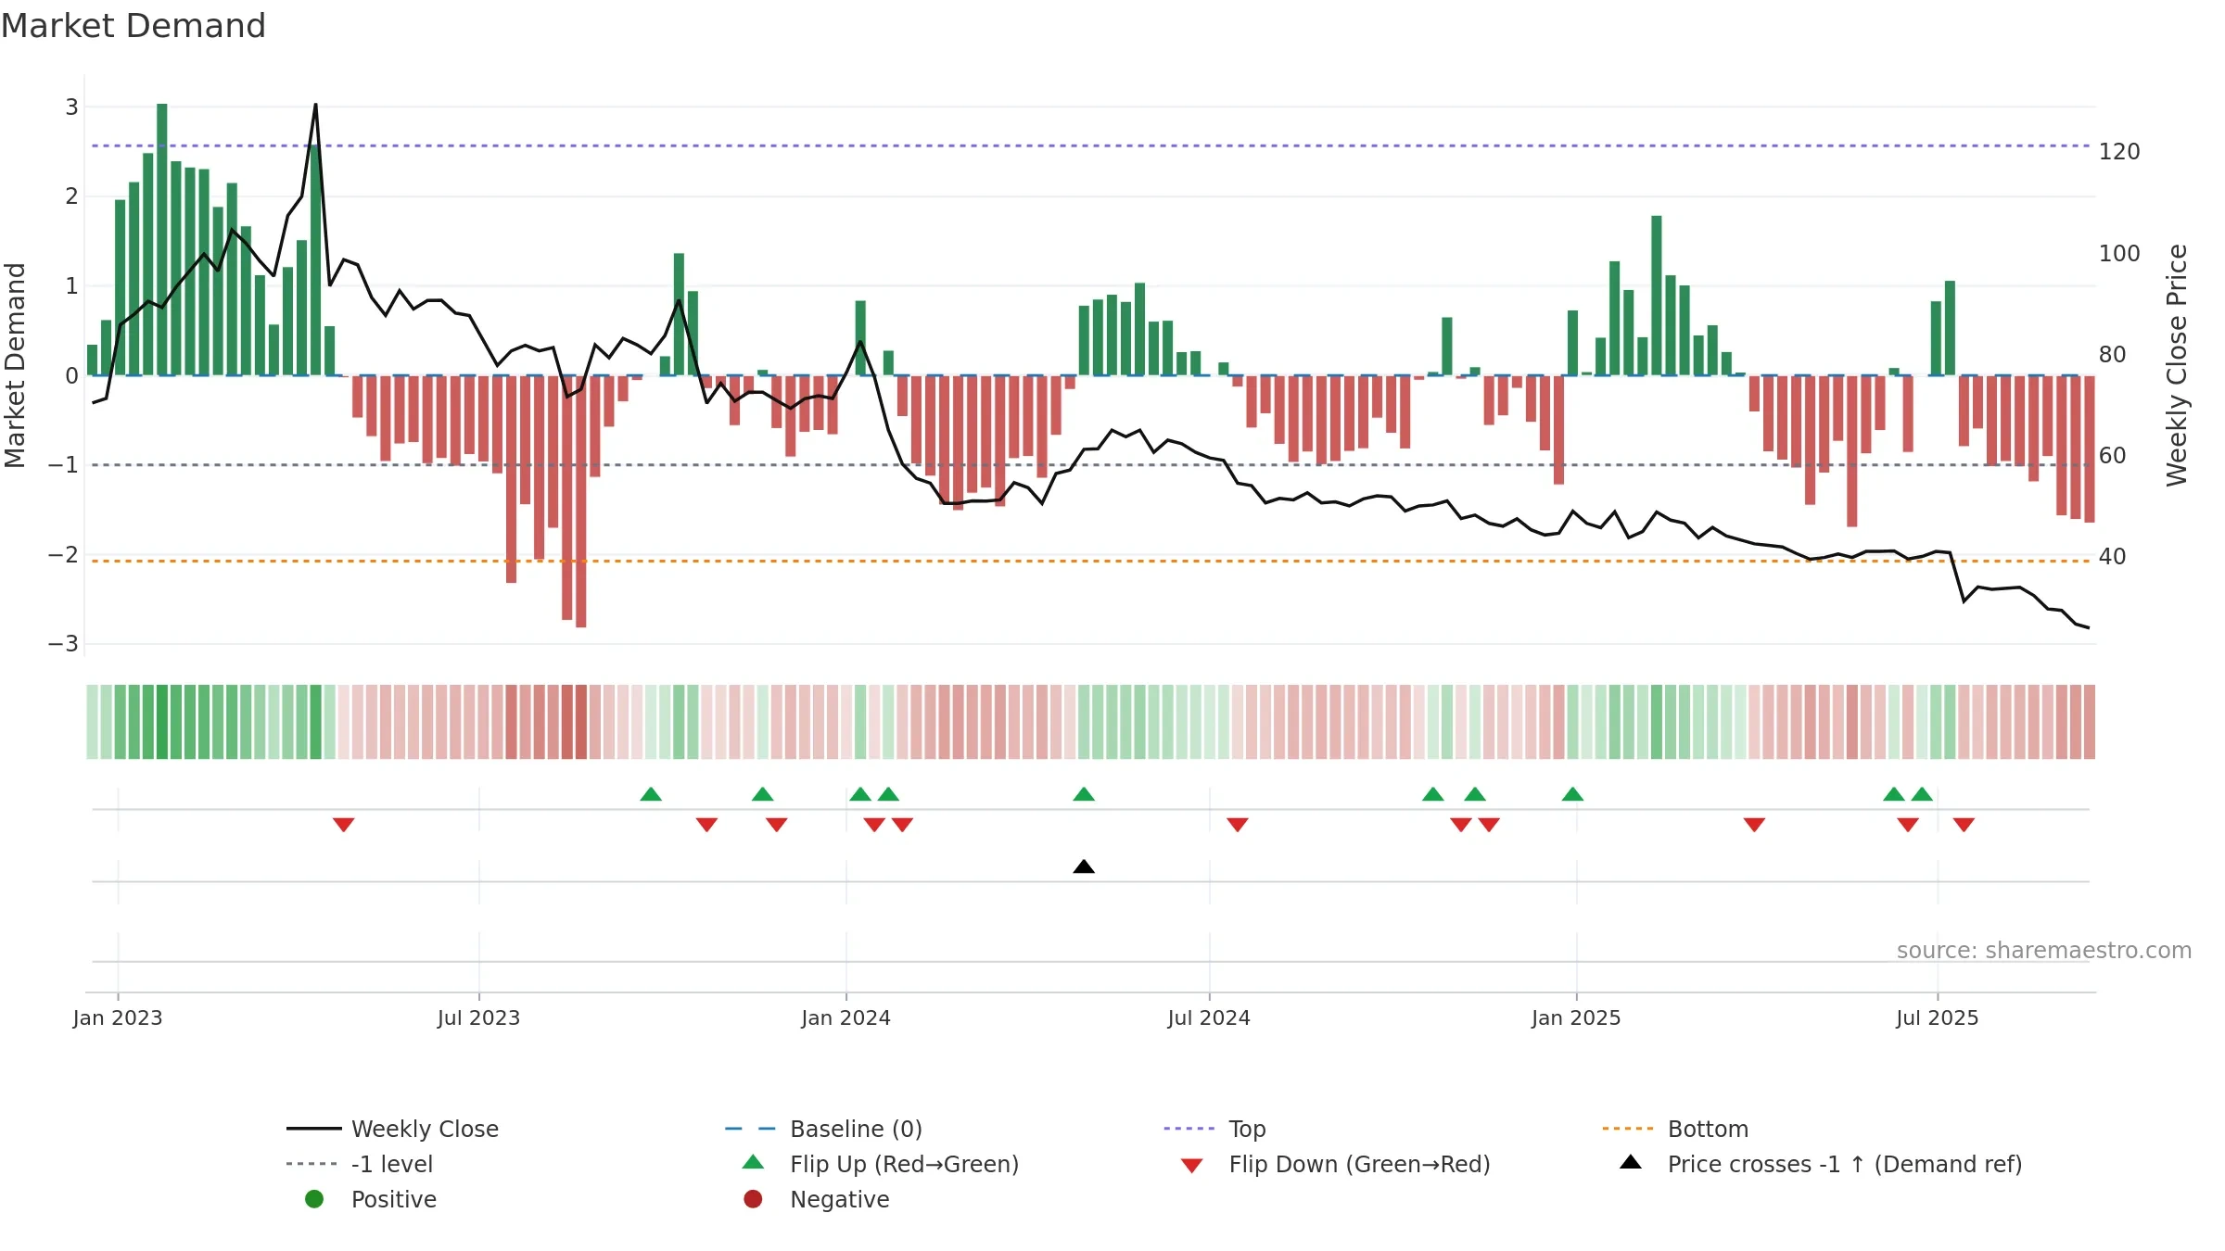Viewport: 2225px width, 1251px height.
Task: Click the Flip Up (Red→Green) legend label
Action: pyautogui.click(x=904, y=1164)
